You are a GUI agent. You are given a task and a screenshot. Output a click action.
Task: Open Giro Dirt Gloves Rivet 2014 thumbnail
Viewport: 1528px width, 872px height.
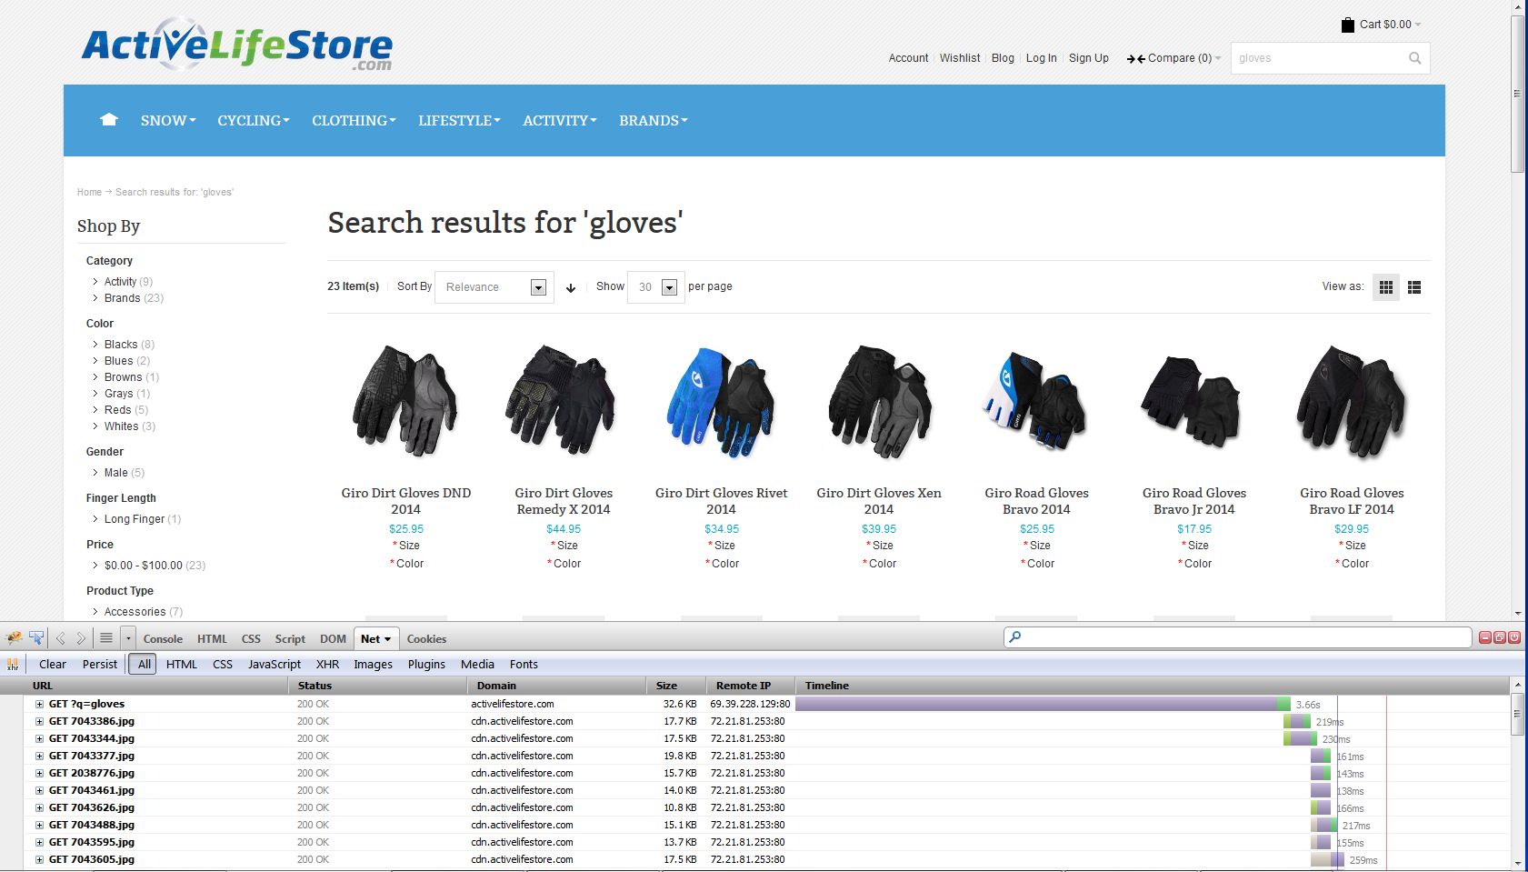coord(721,401)
